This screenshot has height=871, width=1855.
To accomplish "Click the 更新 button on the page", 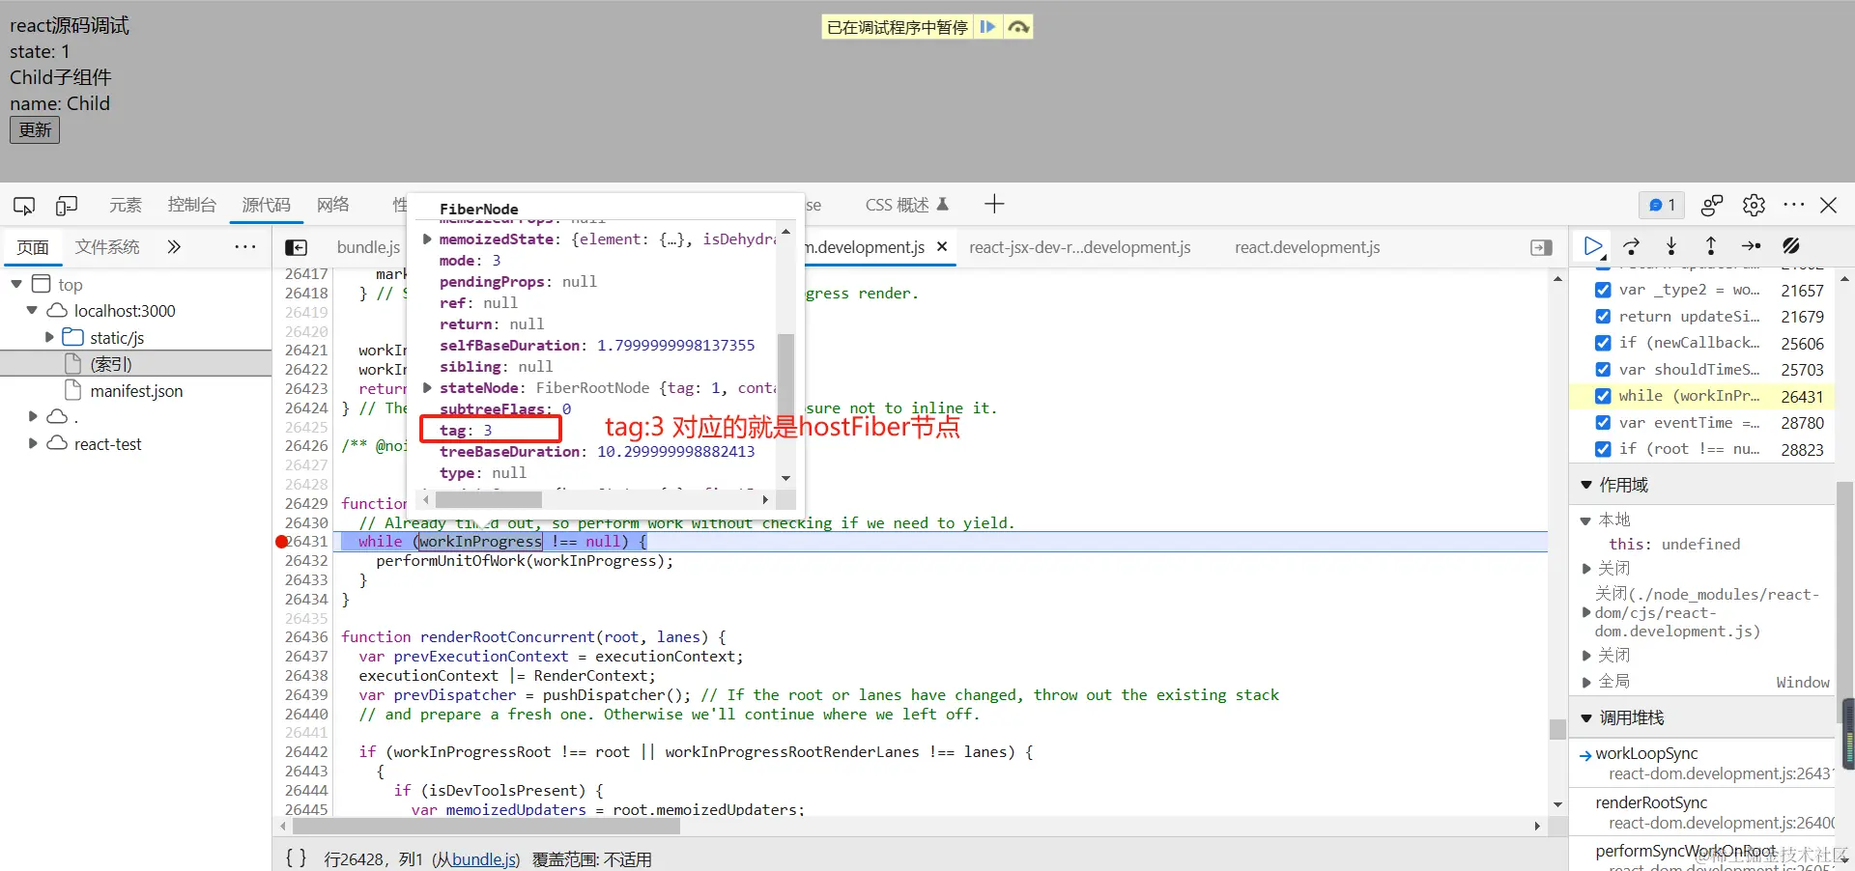I will [35, 129].
